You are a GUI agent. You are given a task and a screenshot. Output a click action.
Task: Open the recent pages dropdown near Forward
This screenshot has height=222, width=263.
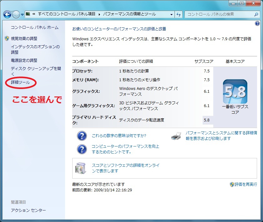pos(23,15)
